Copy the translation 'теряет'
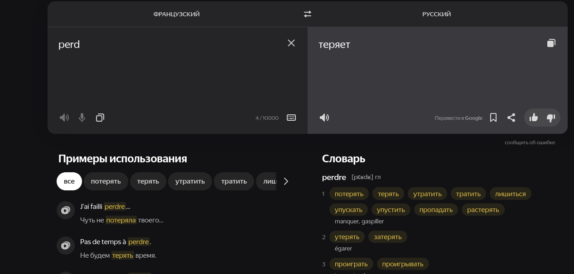 (551, 43)
